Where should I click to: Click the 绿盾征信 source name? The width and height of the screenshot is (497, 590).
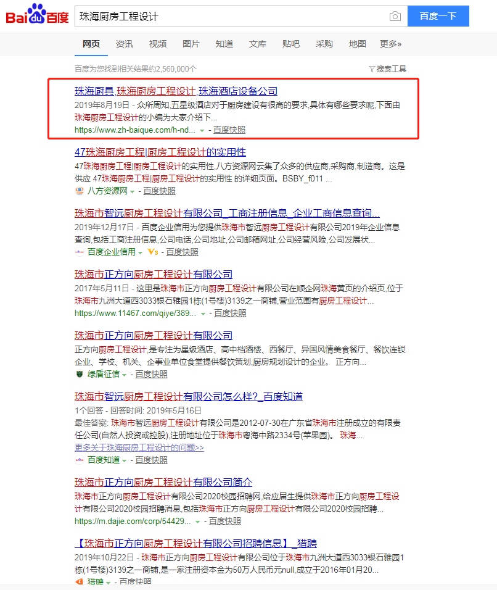(x=104, y=374)
